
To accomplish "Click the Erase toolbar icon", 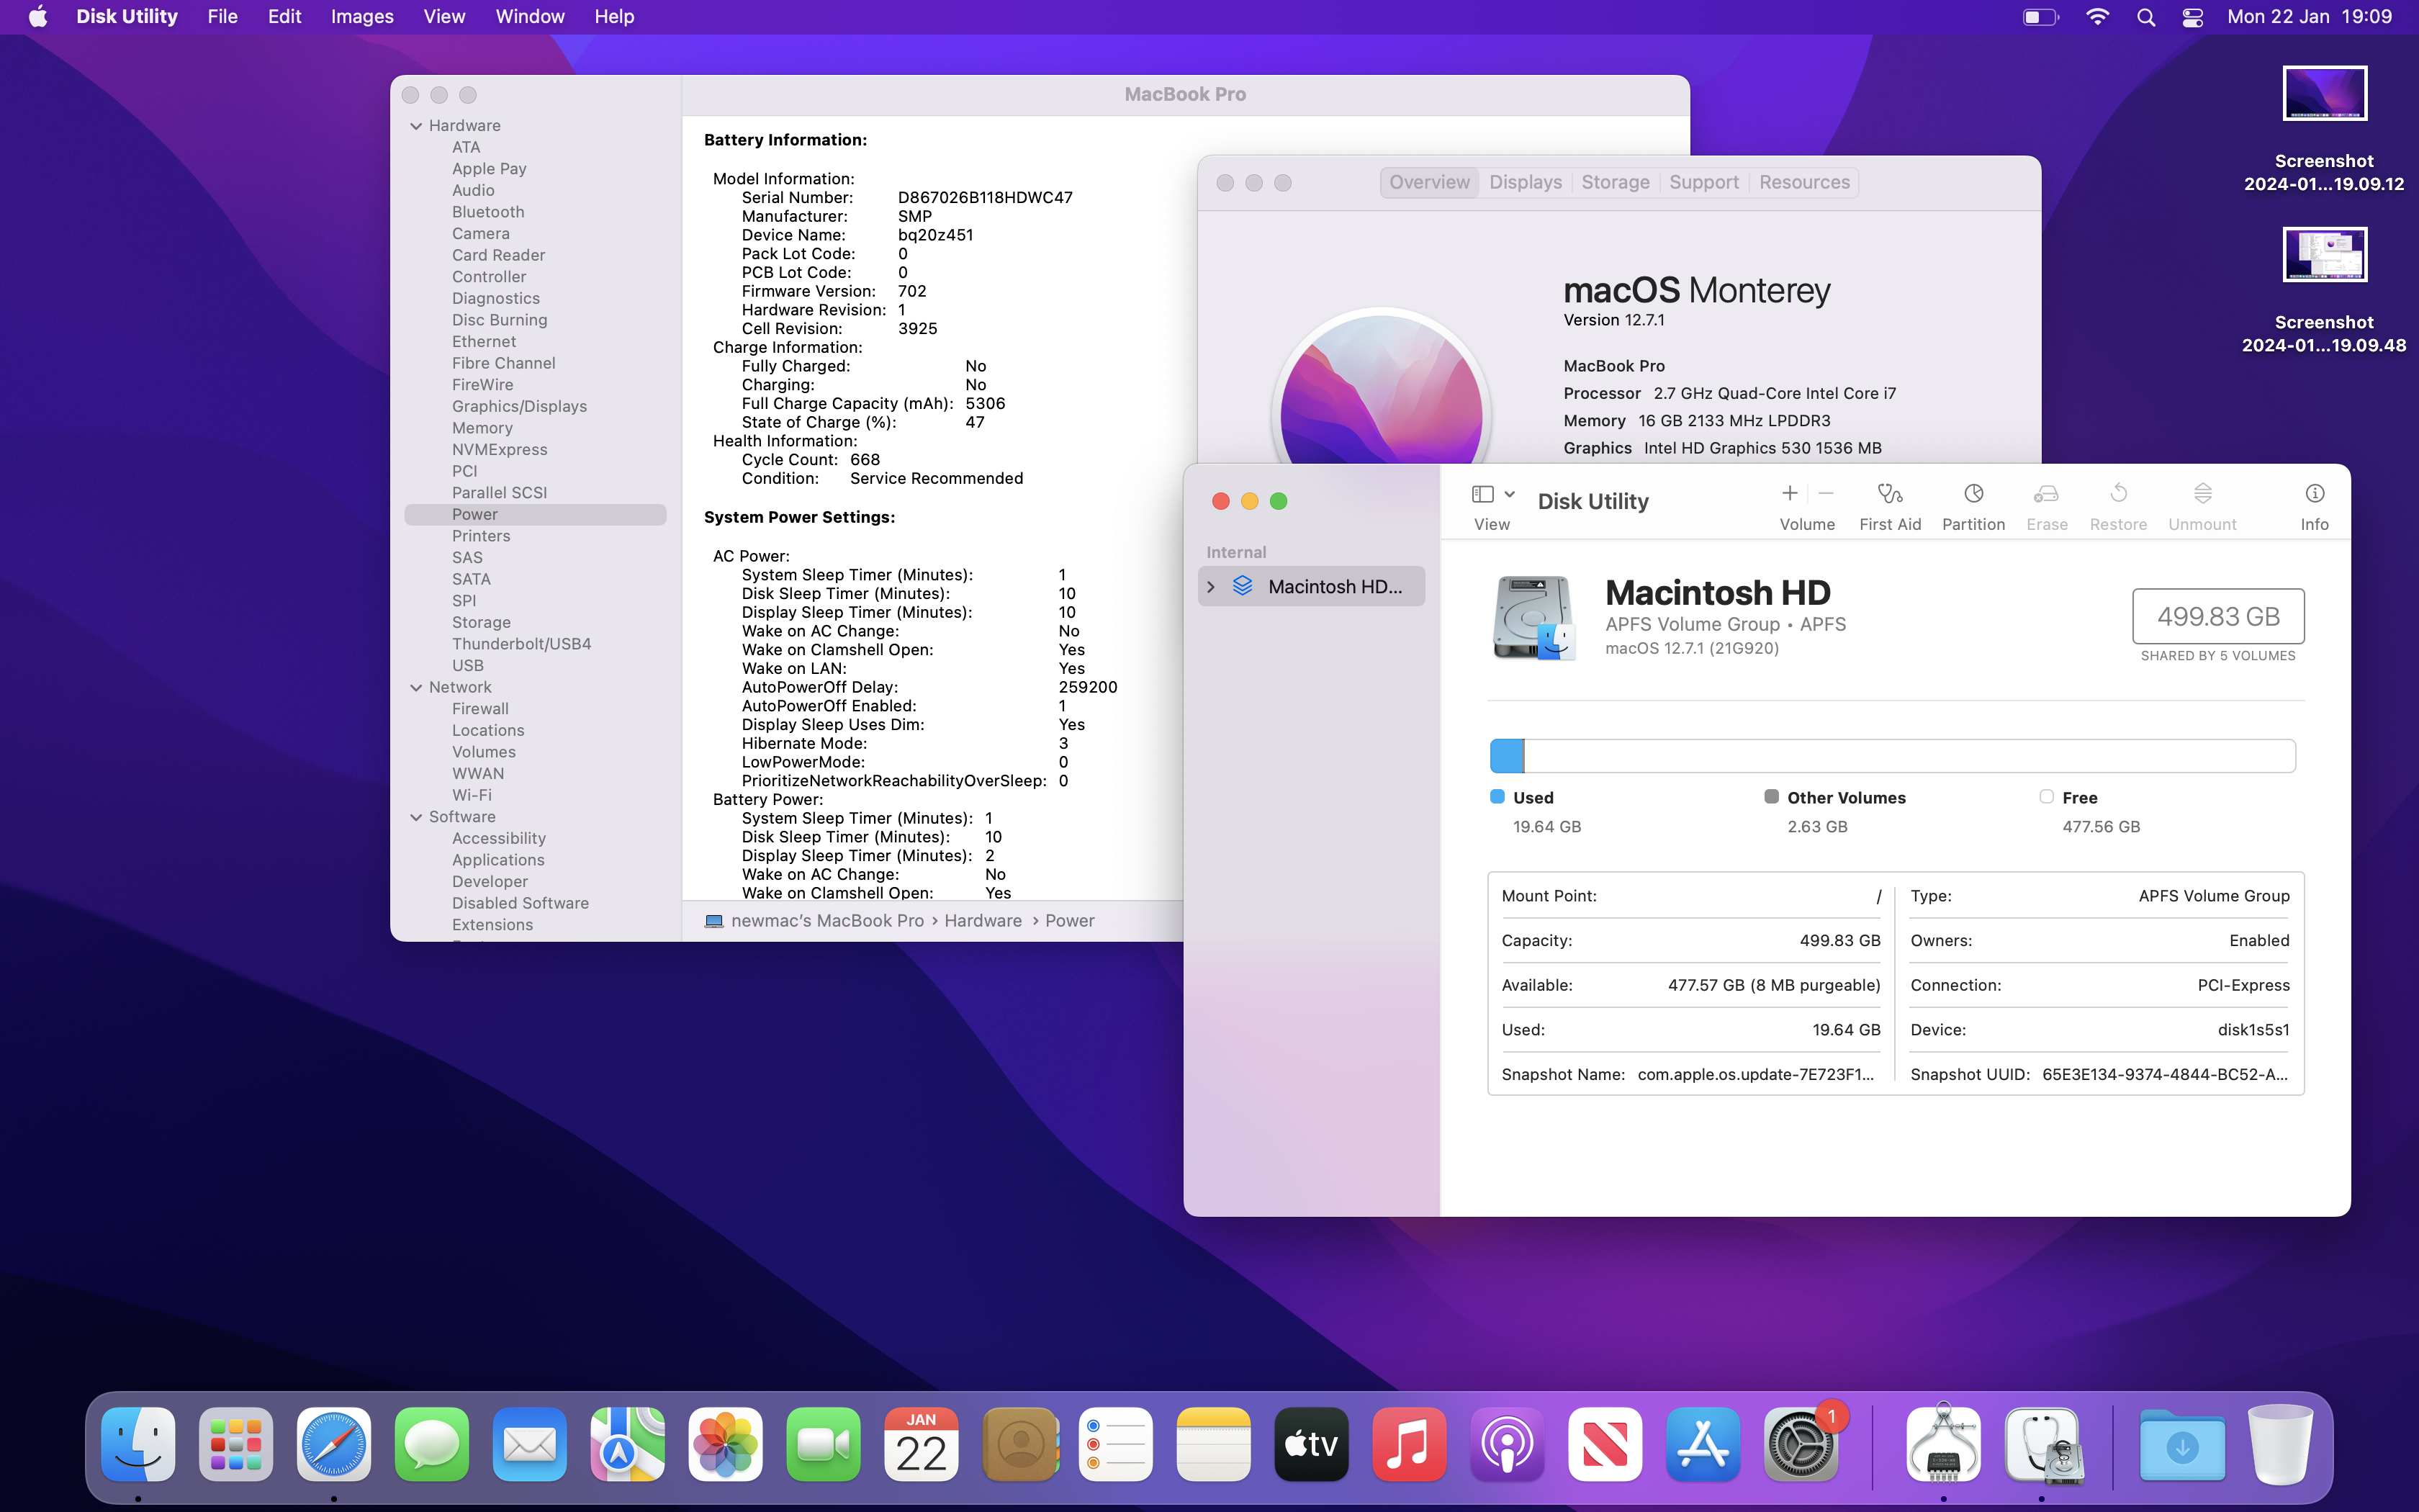I will tap(2046, 494).
